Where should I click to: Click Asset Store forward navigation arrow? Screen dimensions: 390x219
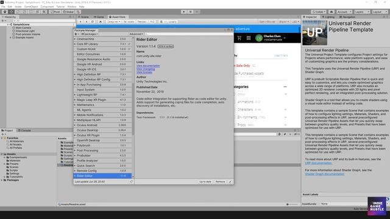[87, 22]
